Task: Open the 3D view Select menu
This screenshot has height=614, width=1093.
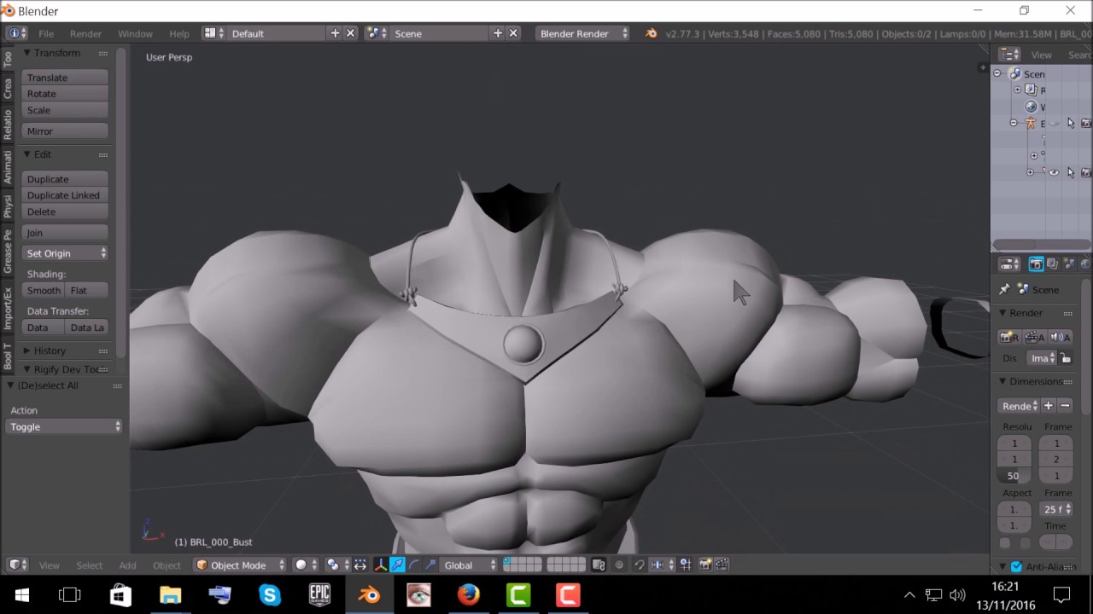Action: coord(89,565)
